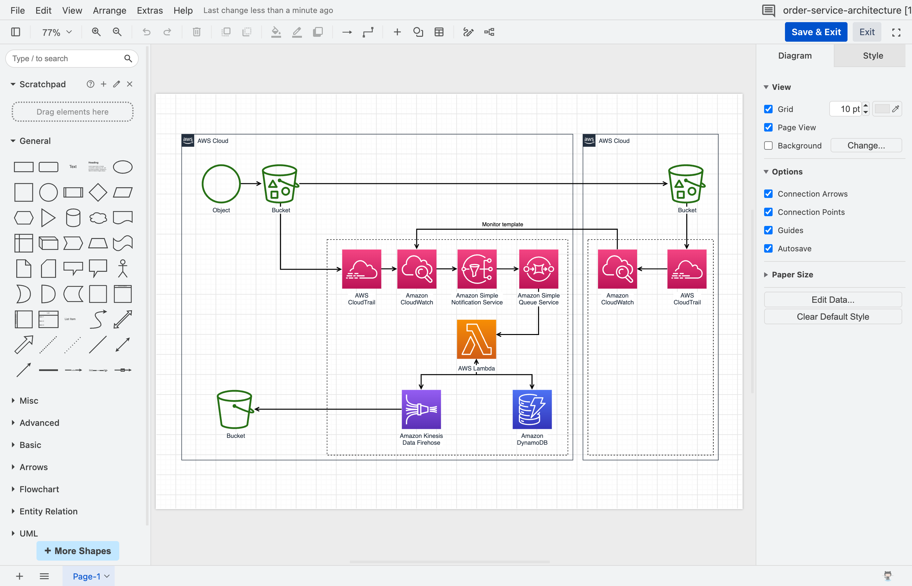Click the fullscreen toggle icon

coord(896,32)
